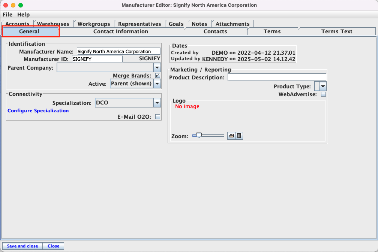Screen dimensions: 378x252
Task: Focus the Manufacturer ID field
Action: (97, 59)
